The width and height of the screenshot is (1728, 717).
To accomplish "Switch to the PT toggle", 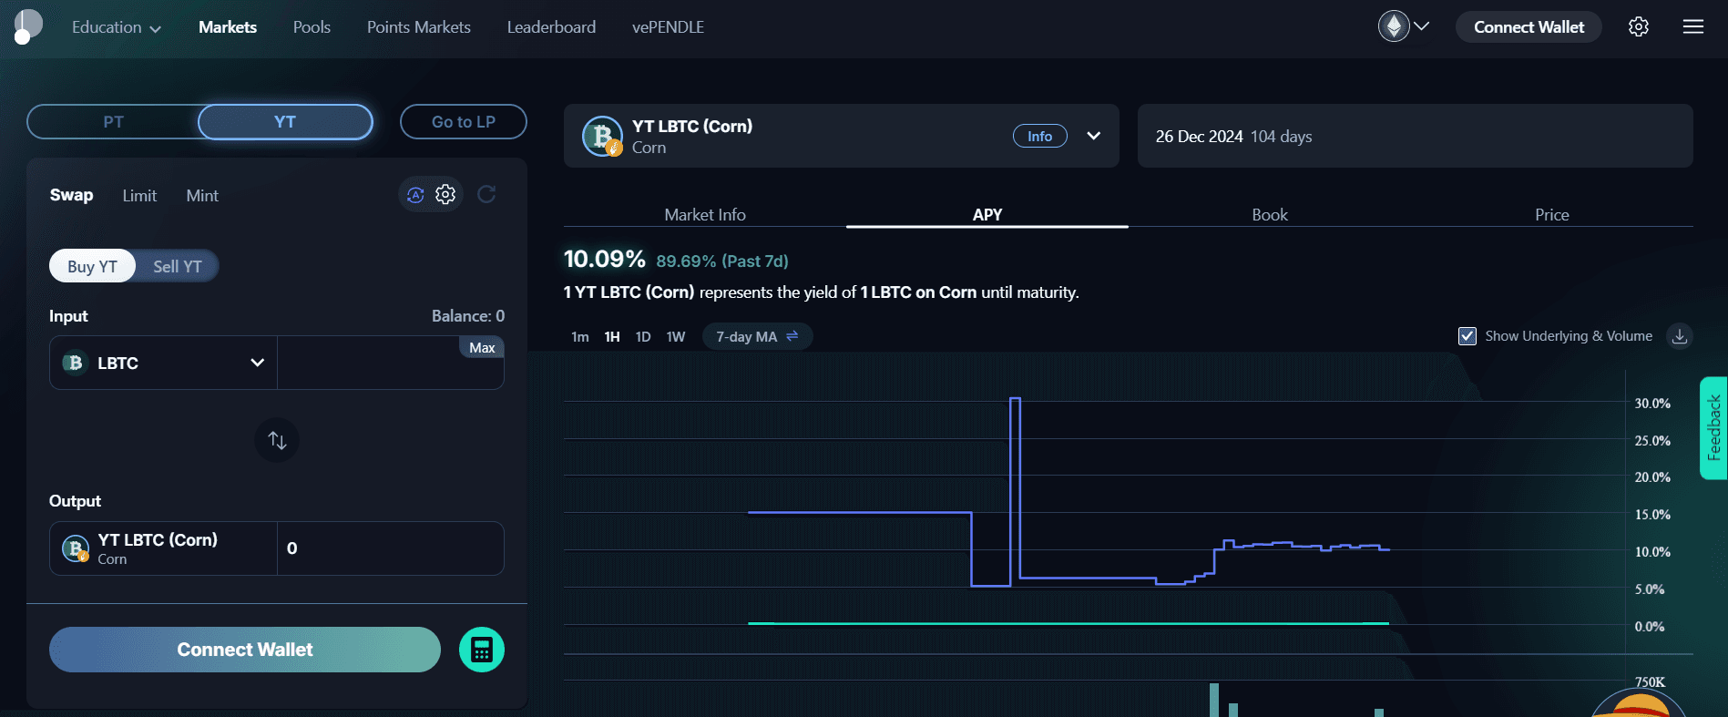I will pyautogui.click(x=113, y=122).
